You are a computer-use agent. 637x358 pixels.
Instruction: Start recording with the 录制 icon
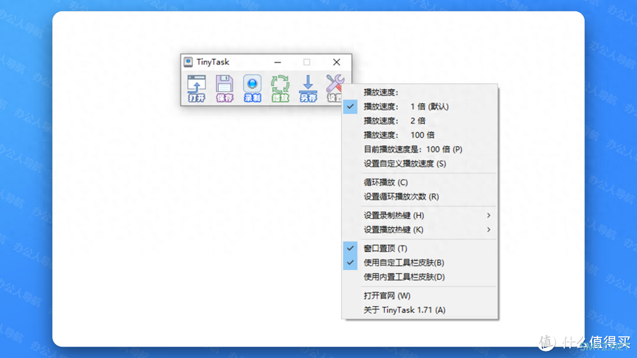(252, 88)
